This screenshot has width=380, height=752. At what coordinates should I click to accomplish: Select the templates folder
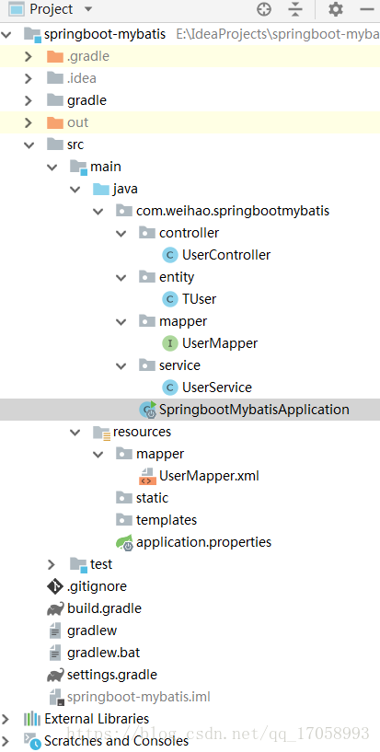coord(167,520)
